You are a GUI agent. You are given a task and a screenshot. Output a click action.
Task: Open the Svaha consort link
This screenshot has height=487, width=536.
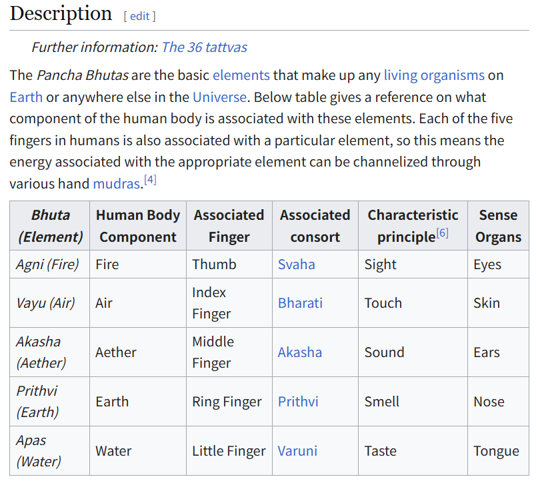(x=296, y=264)
